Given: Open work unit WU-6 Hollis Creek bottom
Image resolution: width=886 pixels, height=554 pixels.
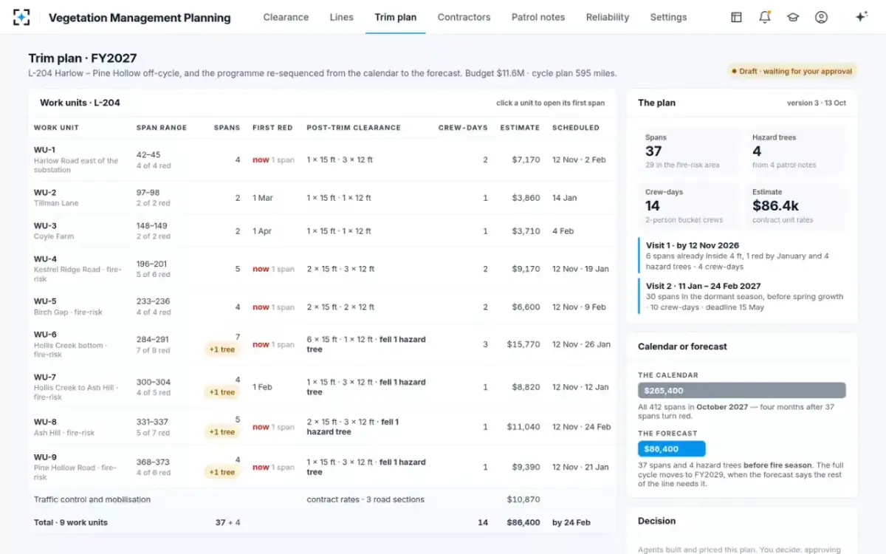Looking at the screenshot, I should pos(322,344).
